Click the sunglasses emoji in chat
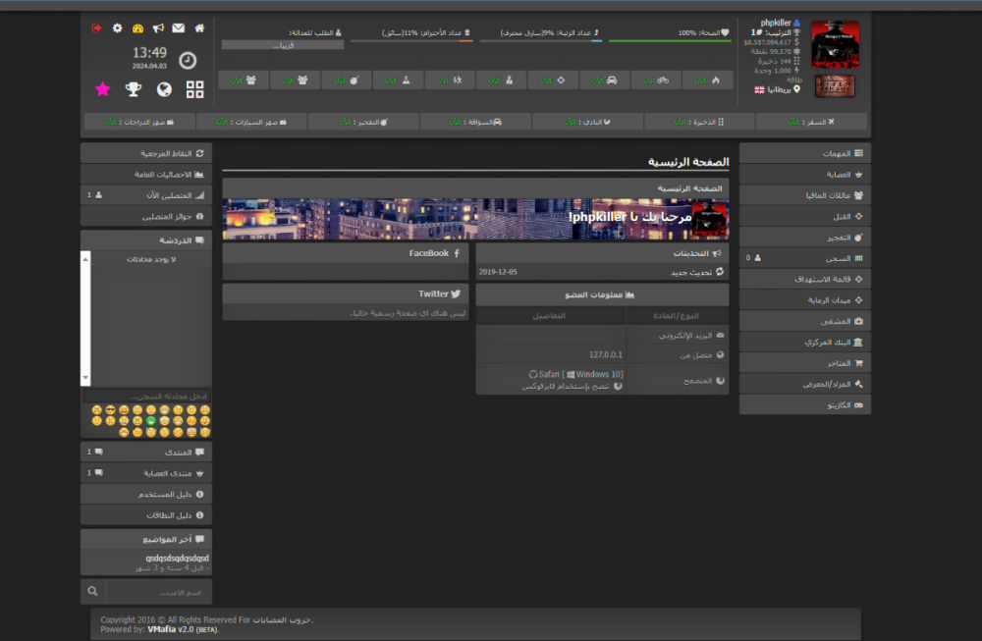The width and height of the screenshot is (982, 641). click(x=111, y=409)
